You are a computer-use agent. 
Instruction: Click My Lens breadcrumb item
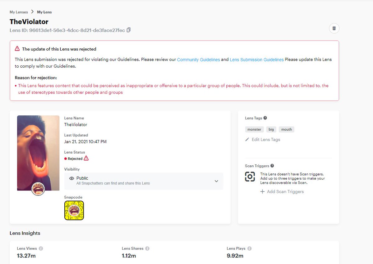(44, 12)
